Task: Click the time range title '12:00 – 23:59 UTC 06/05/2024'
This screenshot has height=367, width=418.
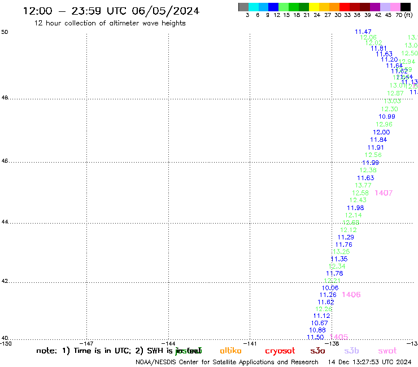Action: click(x=111, y=11)
